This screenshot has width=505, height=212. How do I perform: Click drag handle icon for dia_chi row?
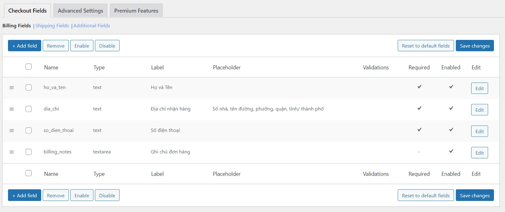(12, 109)
